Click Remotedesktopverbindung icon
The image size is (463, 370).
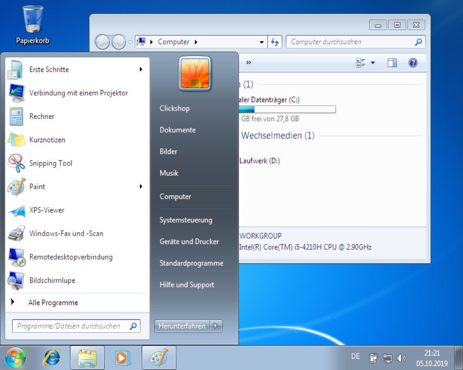pos(17,257)
